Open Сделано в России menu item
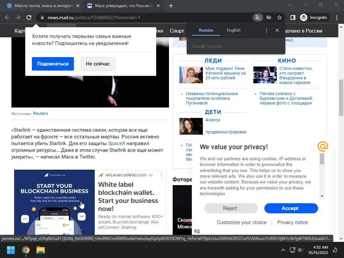 point(304,31)
